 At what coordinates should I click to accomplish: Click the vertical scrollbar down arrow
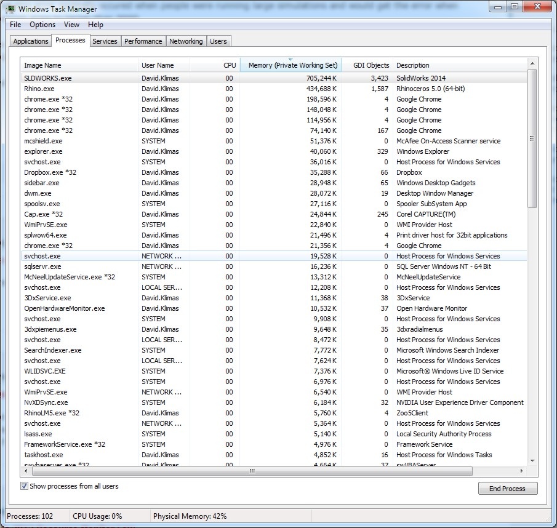[532, 461]
